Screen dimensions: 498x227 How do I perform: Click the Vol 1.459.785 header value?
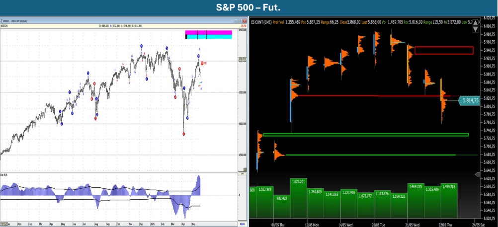click(392, 22)
